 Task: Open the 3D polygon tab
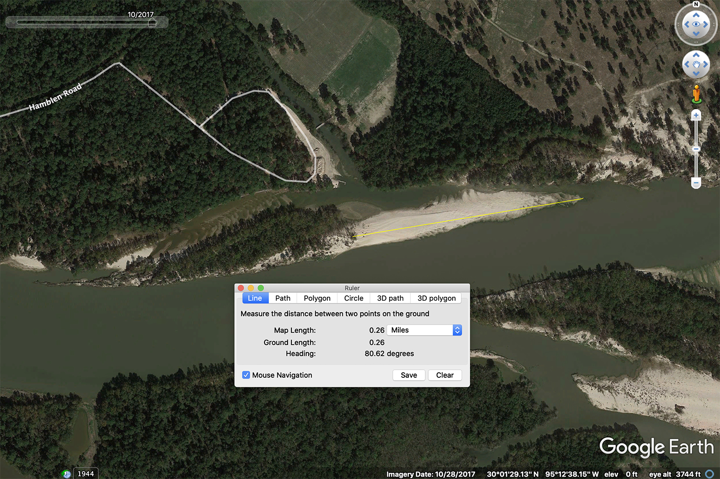click(436, 298)
